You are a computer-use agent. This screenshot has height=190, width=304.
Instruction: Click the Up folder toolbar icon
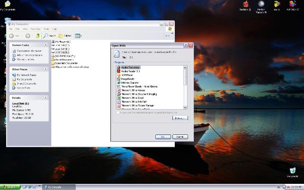tap(38, 36)
